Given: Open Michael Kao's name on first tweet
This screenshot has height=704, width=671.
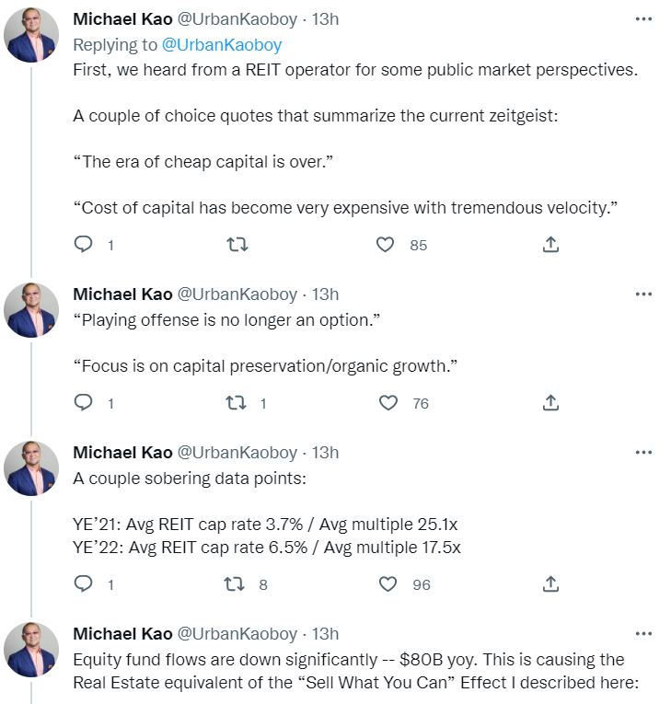Looking at the screenshot, I should pyautogui.click(x=122, y=20).
